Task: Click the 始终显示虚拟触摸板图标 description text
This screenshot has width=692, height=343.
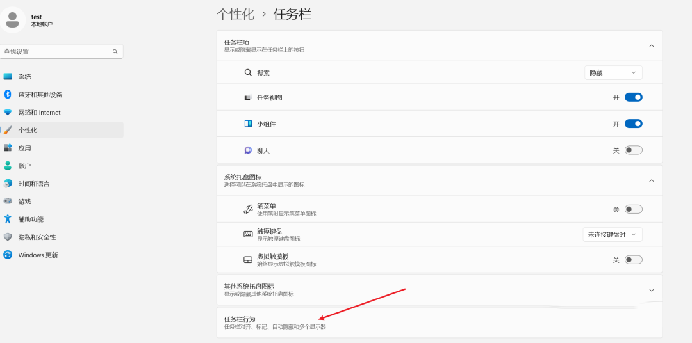Action: click(x=286, y=264)
